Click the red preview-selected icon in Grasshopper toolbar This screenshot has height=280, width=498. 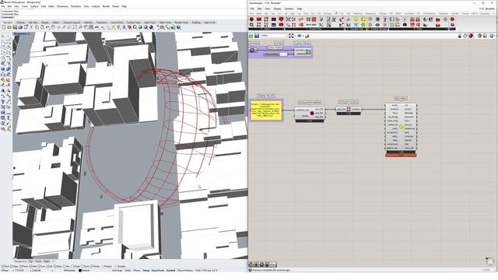click(471, 36)
